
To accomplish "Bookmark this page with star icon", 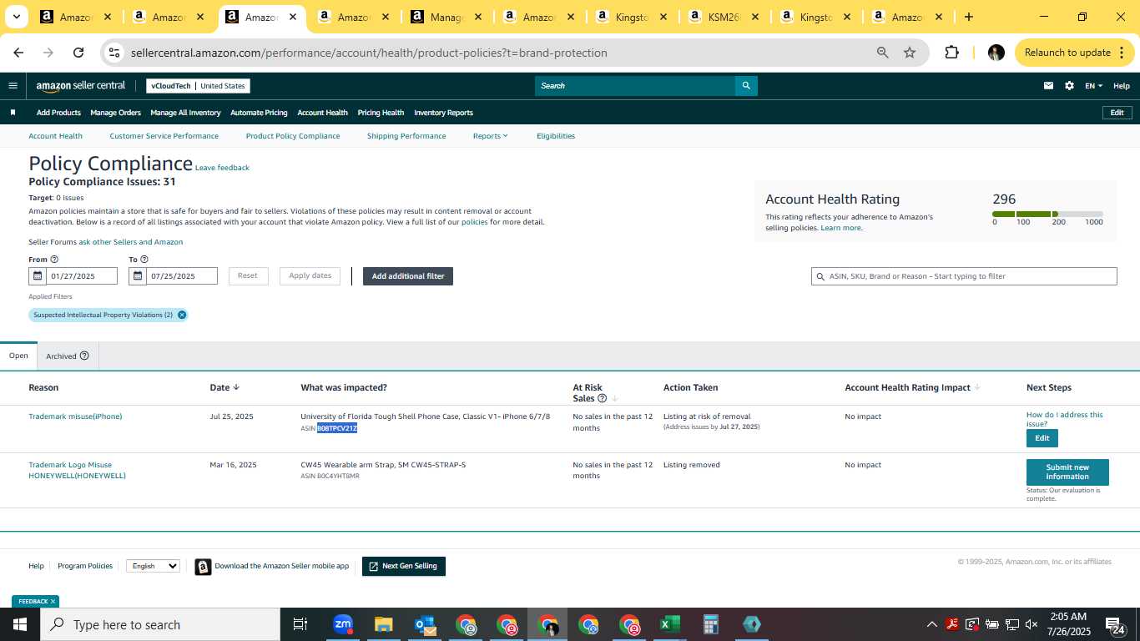I will pos(910,53).
